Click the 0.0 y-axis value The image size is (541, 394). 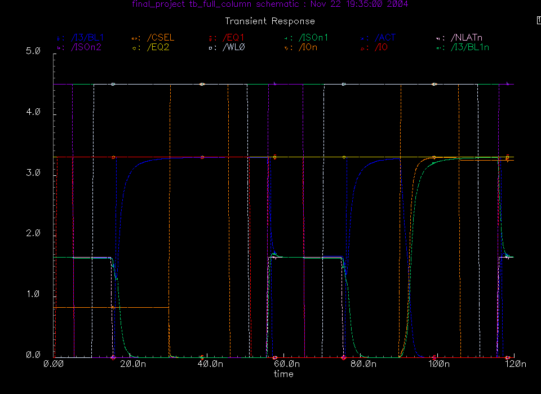point(33,355)
